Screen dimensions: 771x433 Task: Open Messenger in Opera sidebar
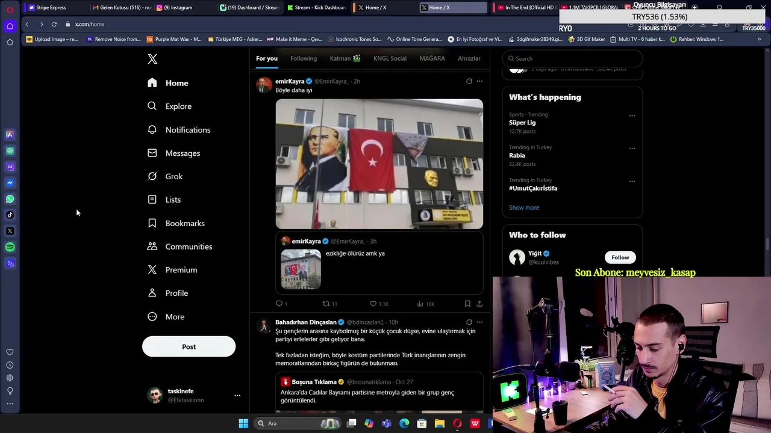(10, 183)
